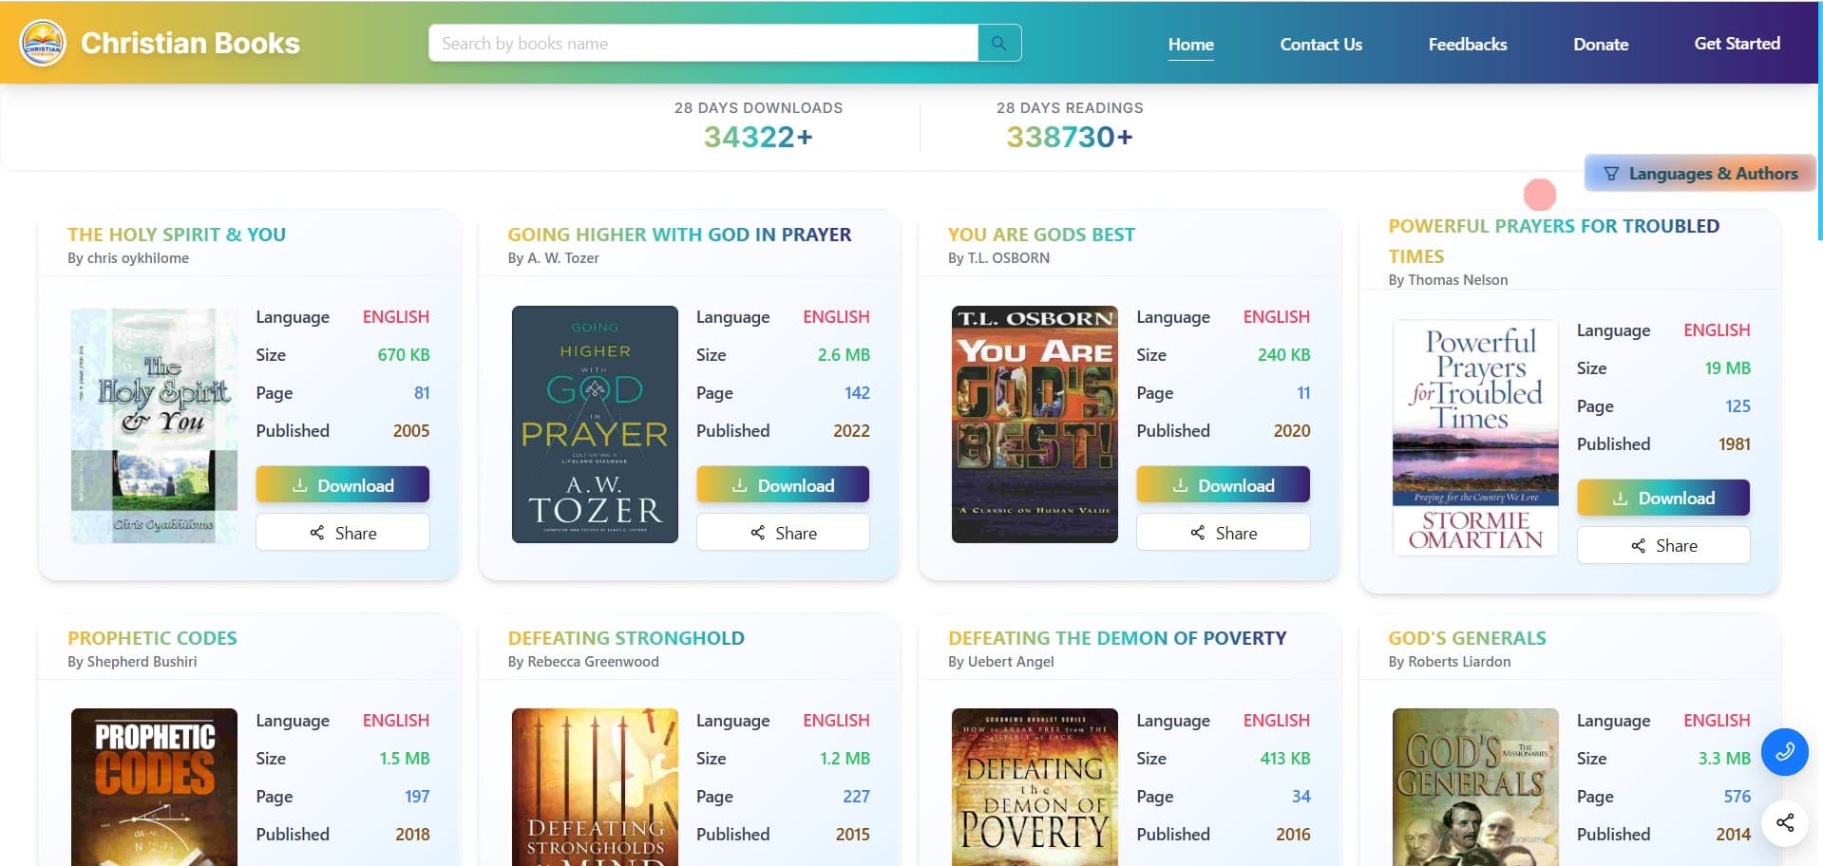Click the title GOD'S GENERALS
The image size is (1823, 866).
click(1467, 638)
